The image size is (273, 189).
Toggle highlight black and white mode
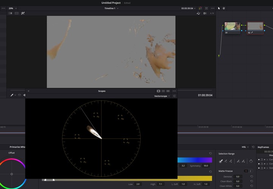point(205,13)
